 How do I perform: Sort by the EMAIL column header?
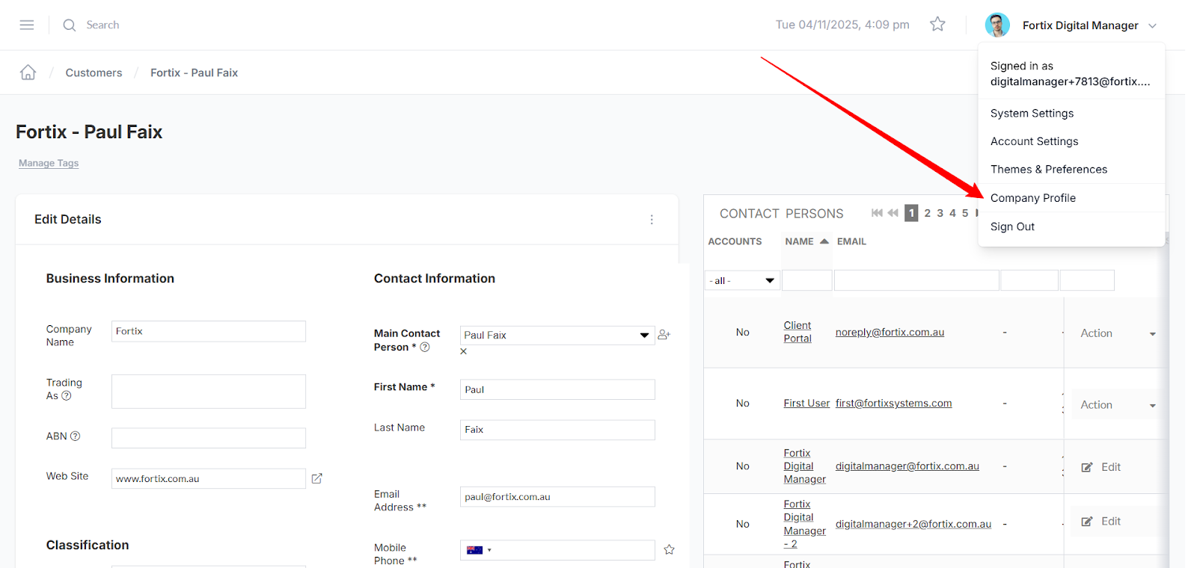coord(851,241)
